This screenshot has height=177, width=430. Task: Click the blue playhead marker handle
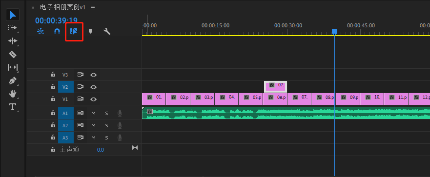334,32
